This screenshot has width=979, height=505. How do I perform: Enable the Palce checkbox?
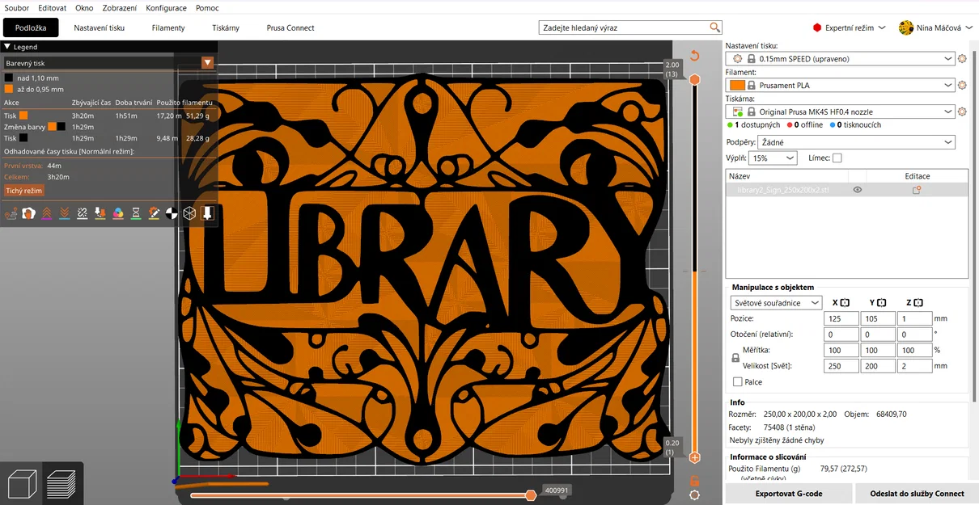[x=737, y=382]
